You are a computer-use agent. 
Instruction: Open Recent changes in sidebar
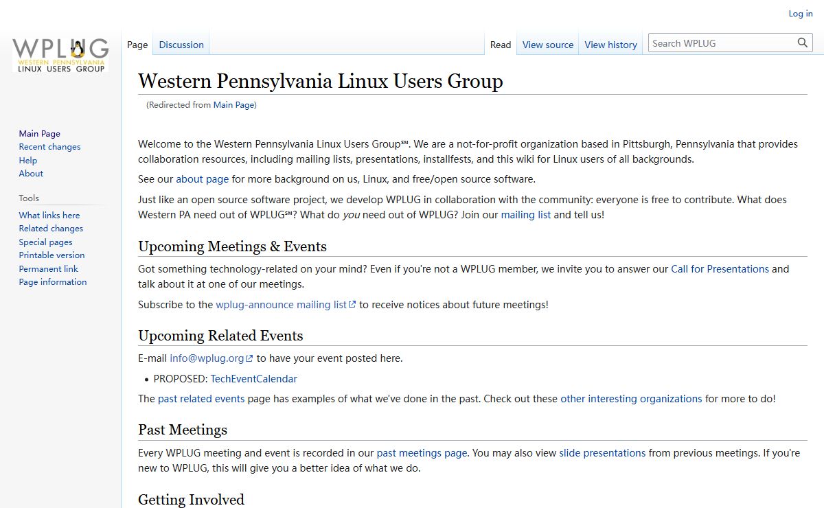click(x=49, y=147)
